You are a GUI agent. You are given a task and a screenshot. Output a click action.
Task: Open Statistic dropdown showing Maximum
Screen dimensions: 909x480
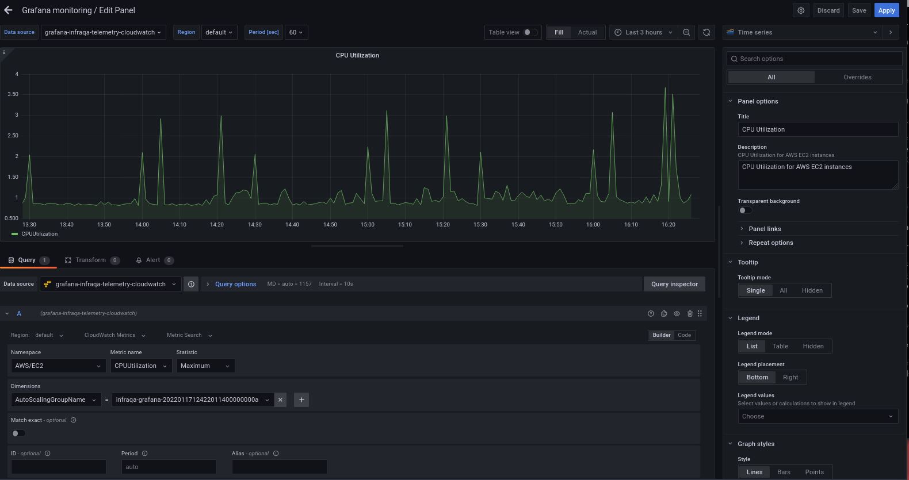click(x=205, y=366)
